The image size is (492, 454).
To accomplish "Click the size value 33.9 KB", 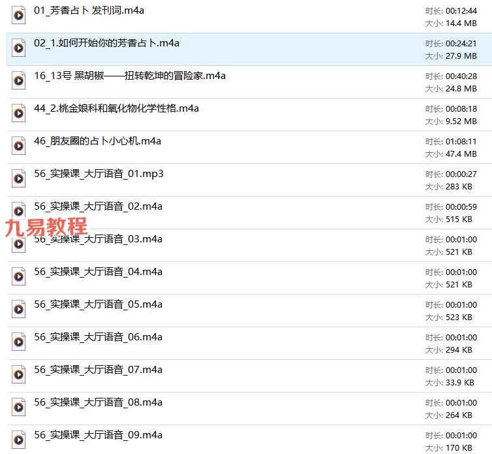I will 460,383.
